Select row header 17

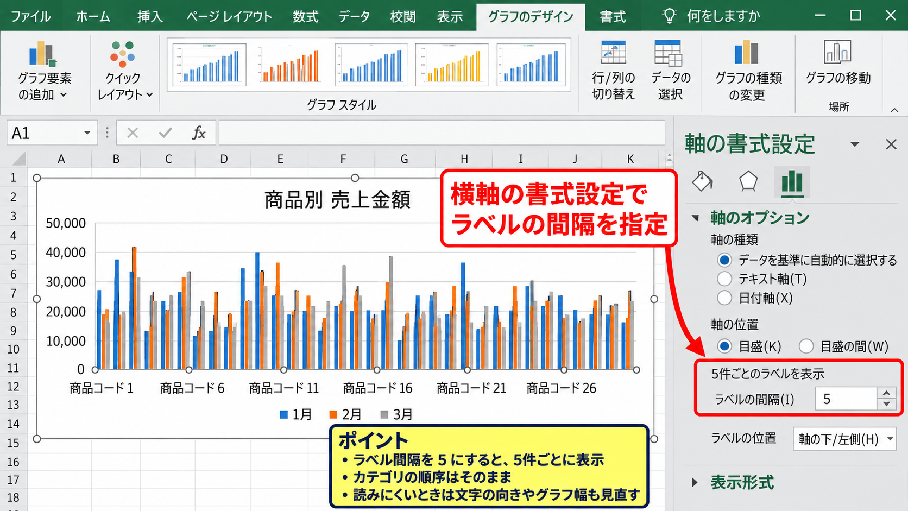tap(13, 480)
